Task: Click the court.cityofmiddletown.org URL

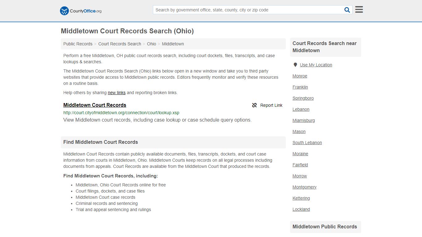Action: 121,113
